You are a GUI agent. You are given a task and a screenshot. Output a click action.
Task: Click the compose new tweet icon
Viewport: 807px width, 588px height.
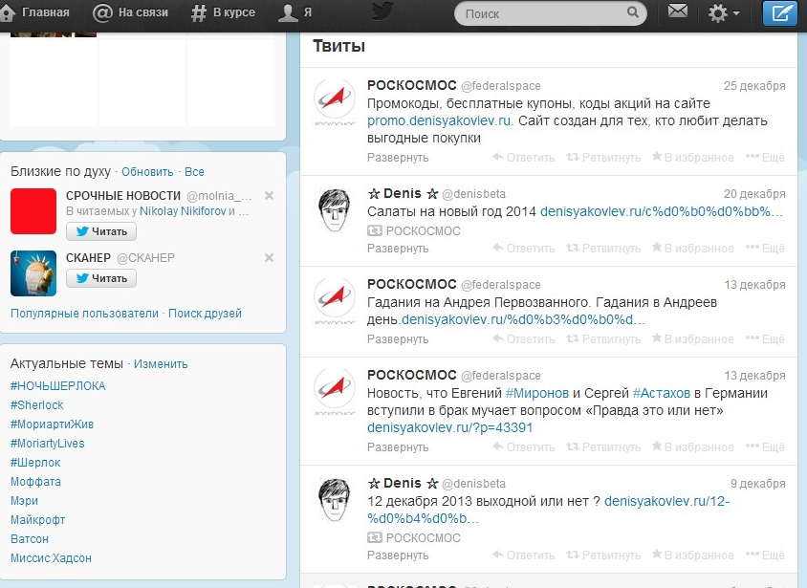pyautogui.click(x=779, y=13)
